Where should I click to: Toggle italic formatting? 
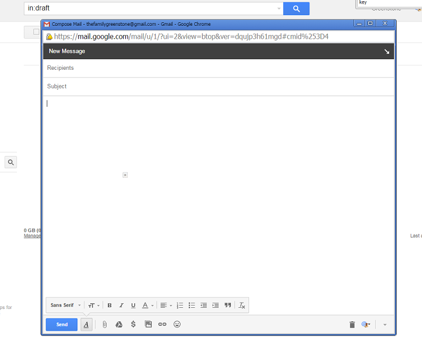[121, 306]
